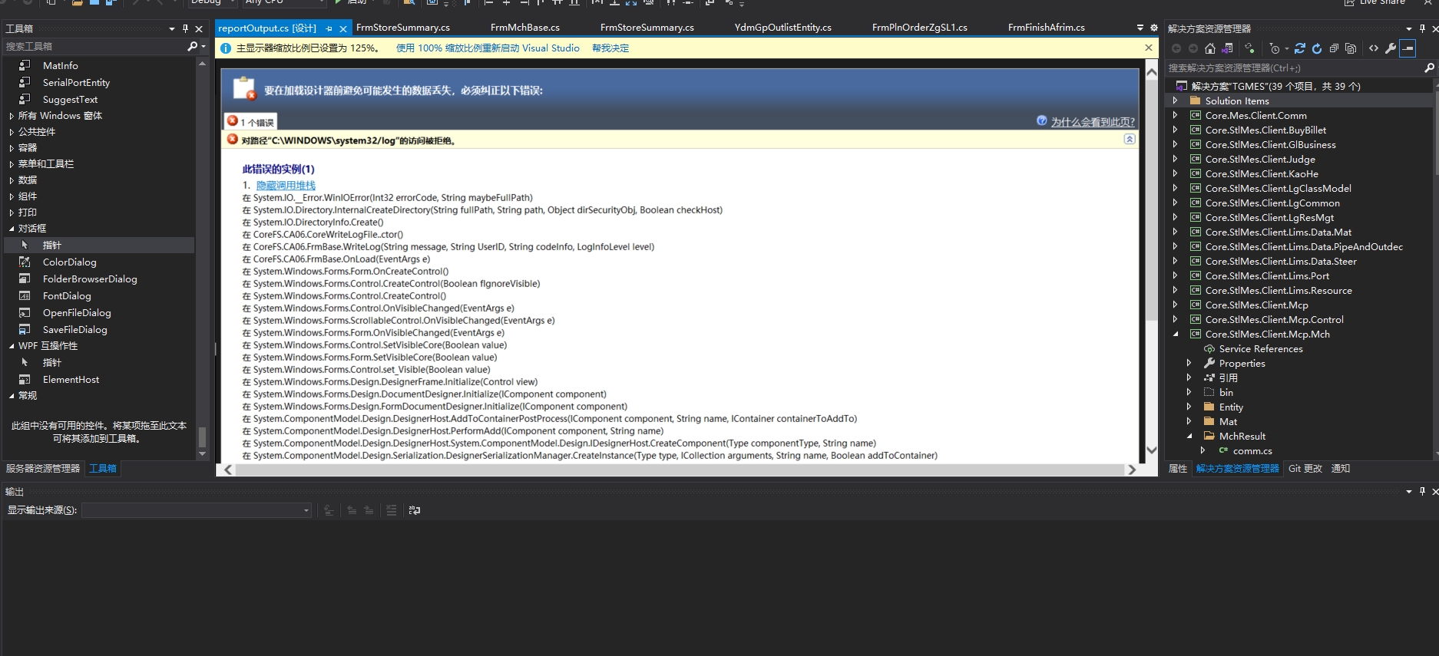This screenshot has width=1439, height=656.
Task: Click Sync with Active Document icon
Action: (1300, 48)
